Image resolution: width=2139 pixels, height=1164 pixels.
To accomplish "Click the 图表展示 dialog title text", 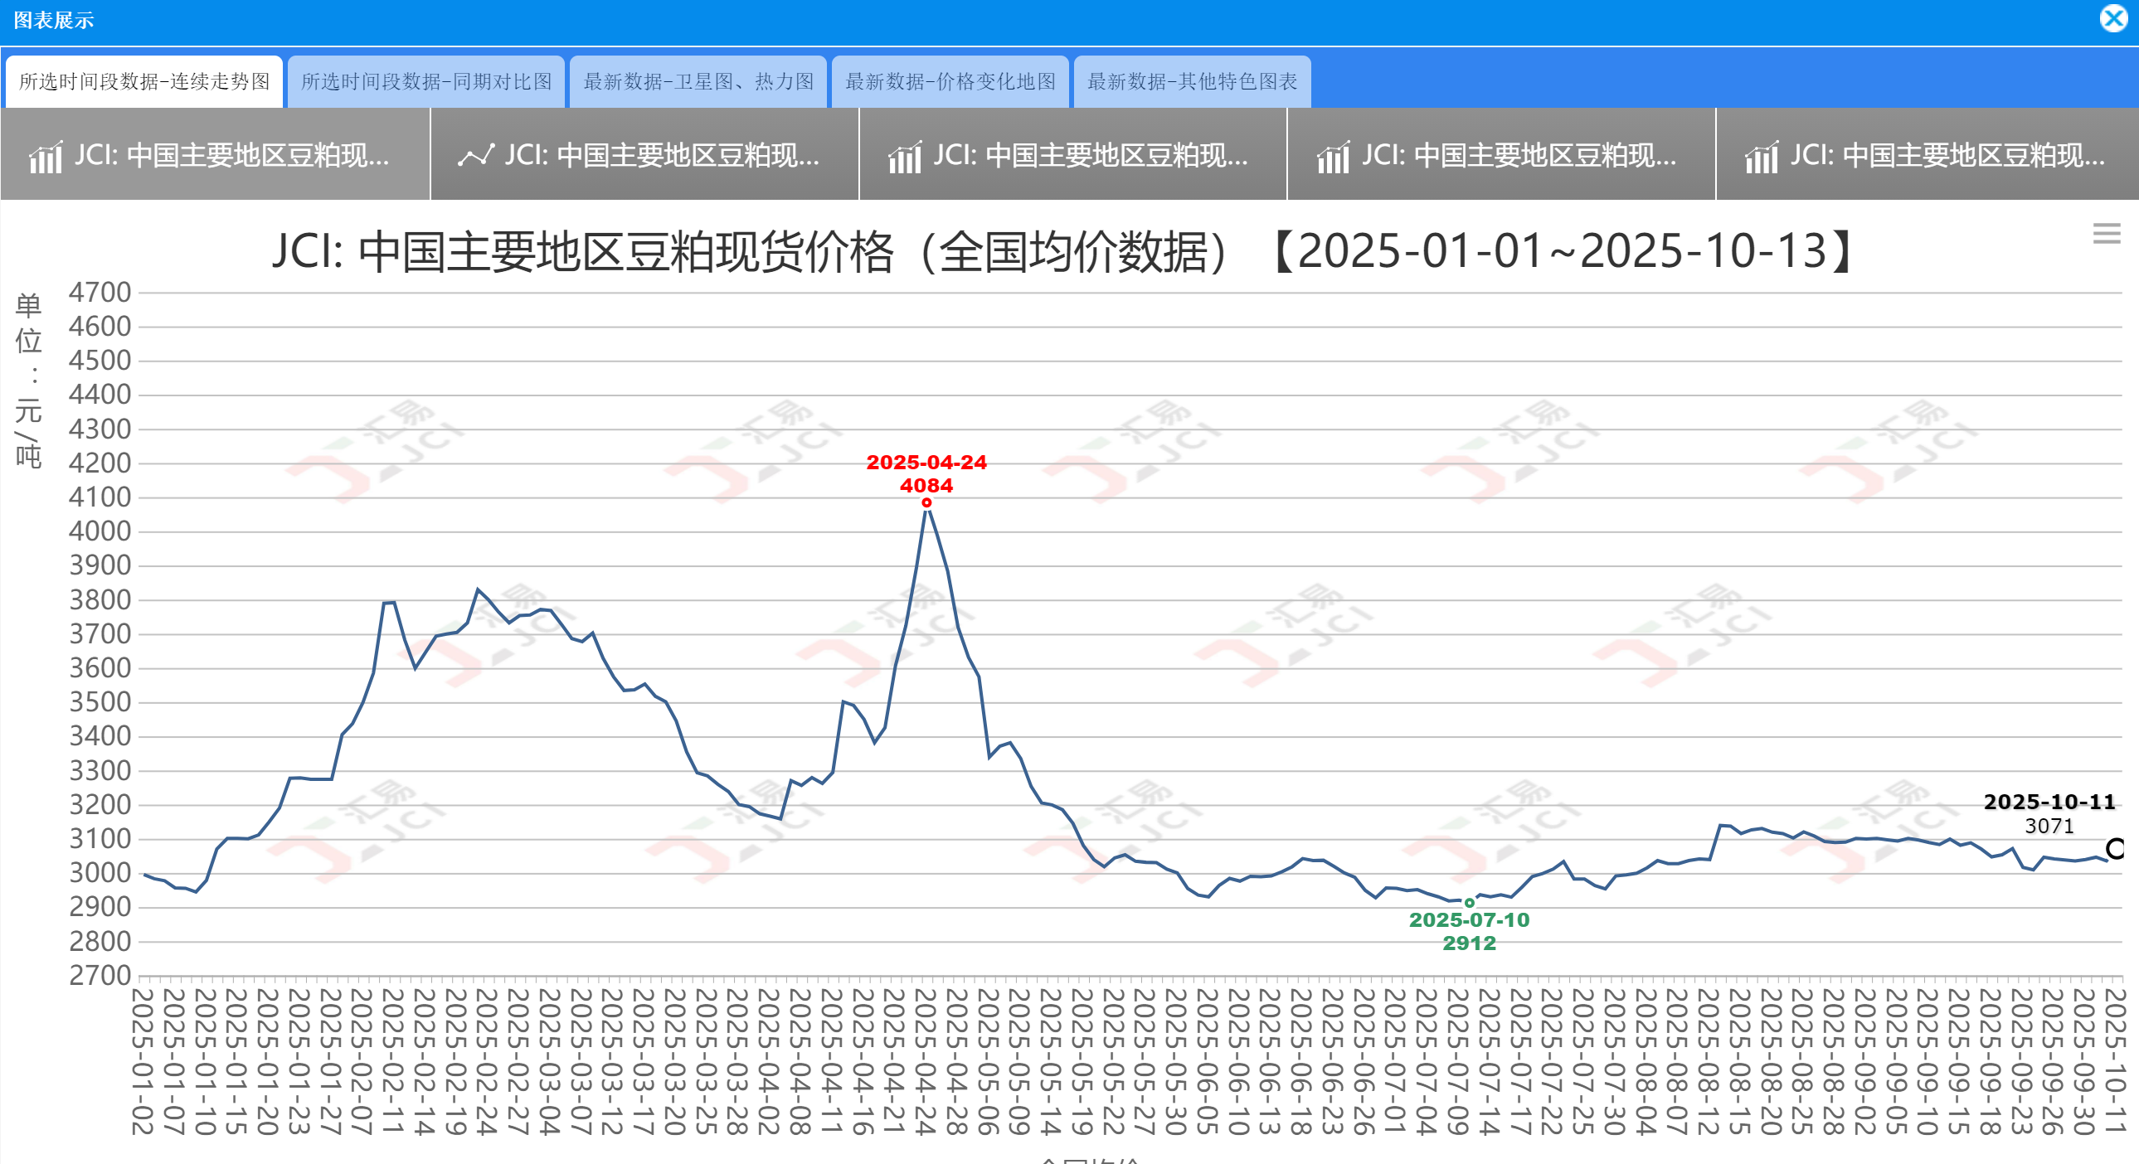I will pos(53,20).
